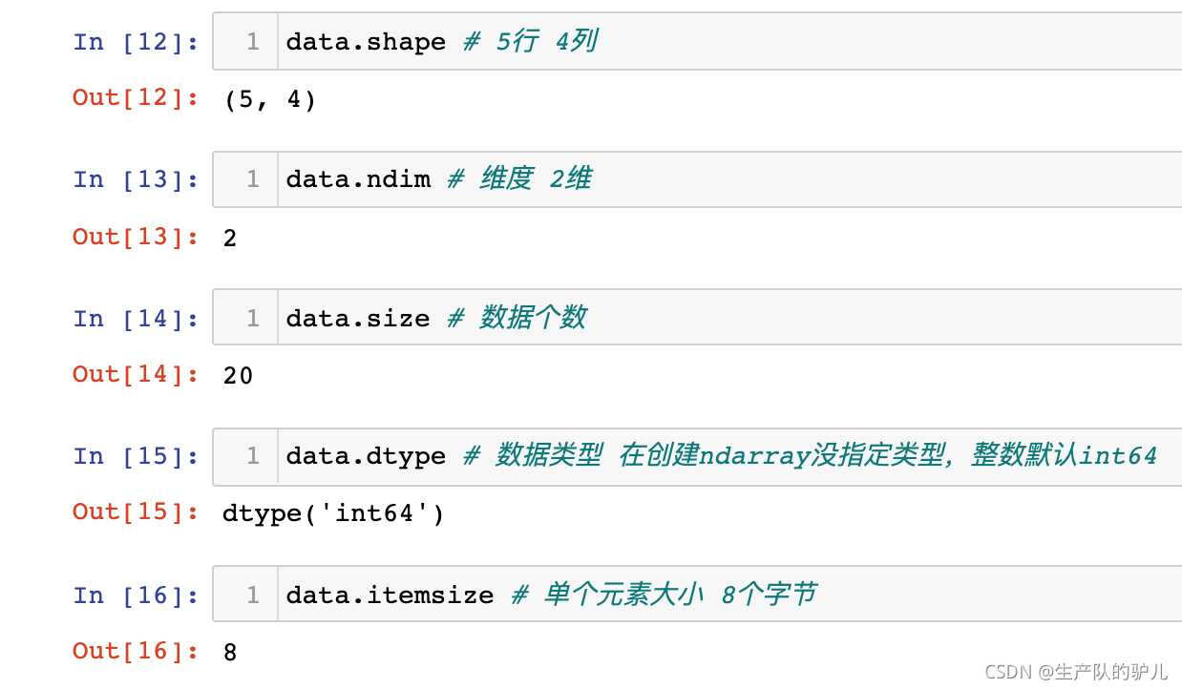Focus the data.itemsize code cell
1182x689 pixels.
click(x=726, y=595)
